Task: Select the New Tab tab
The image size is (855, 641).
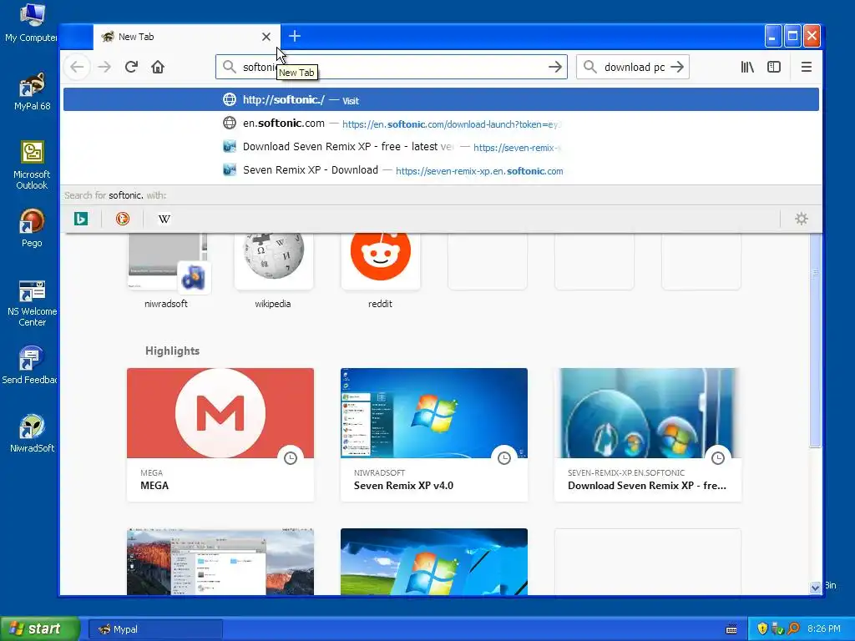Action: (186, 37)
